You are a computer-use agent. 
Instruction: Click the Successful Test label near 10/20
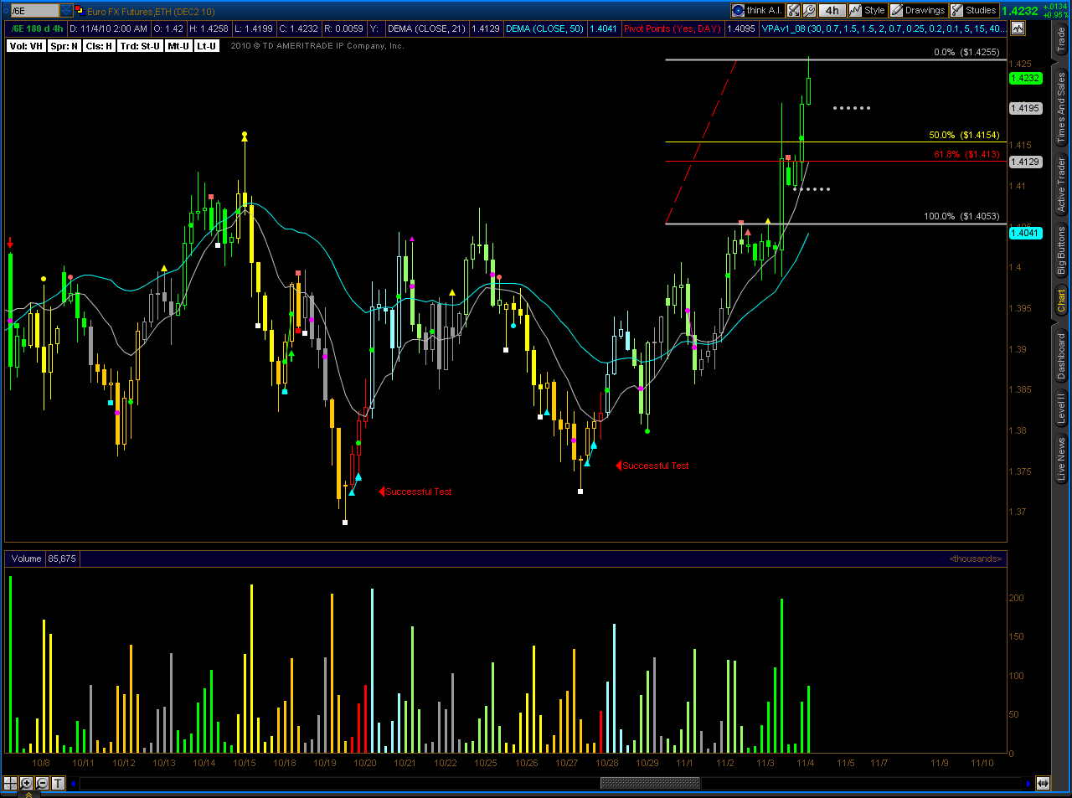tap(419, 492)
